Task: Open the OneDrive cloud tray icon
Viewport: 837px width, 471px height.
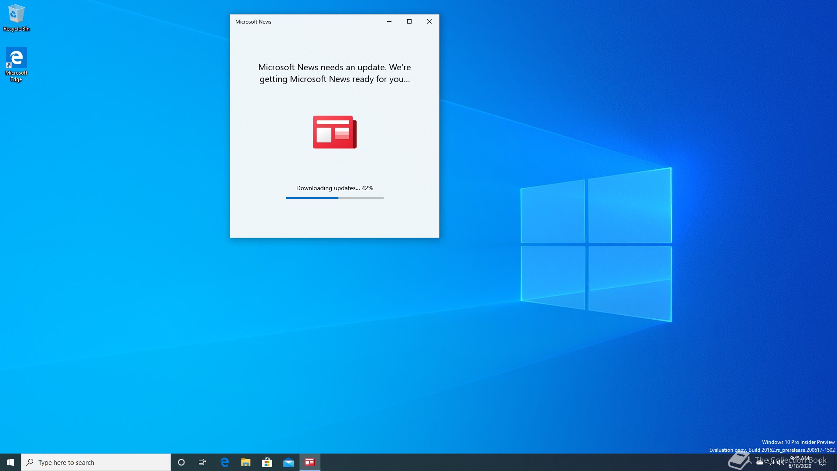Action: (760, 463)
